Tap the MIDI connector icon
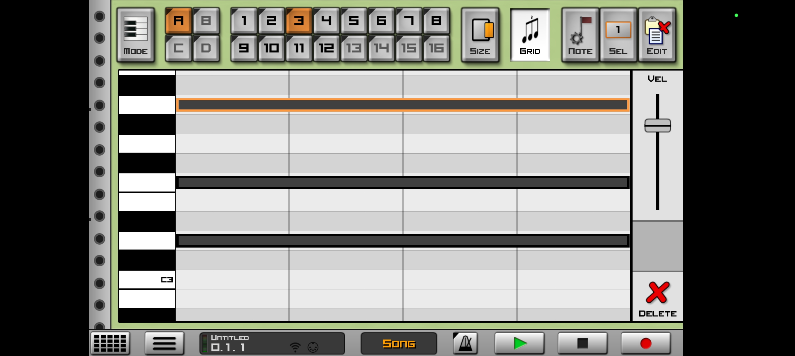This screenshot has height=356, width=795. [313, 347]
